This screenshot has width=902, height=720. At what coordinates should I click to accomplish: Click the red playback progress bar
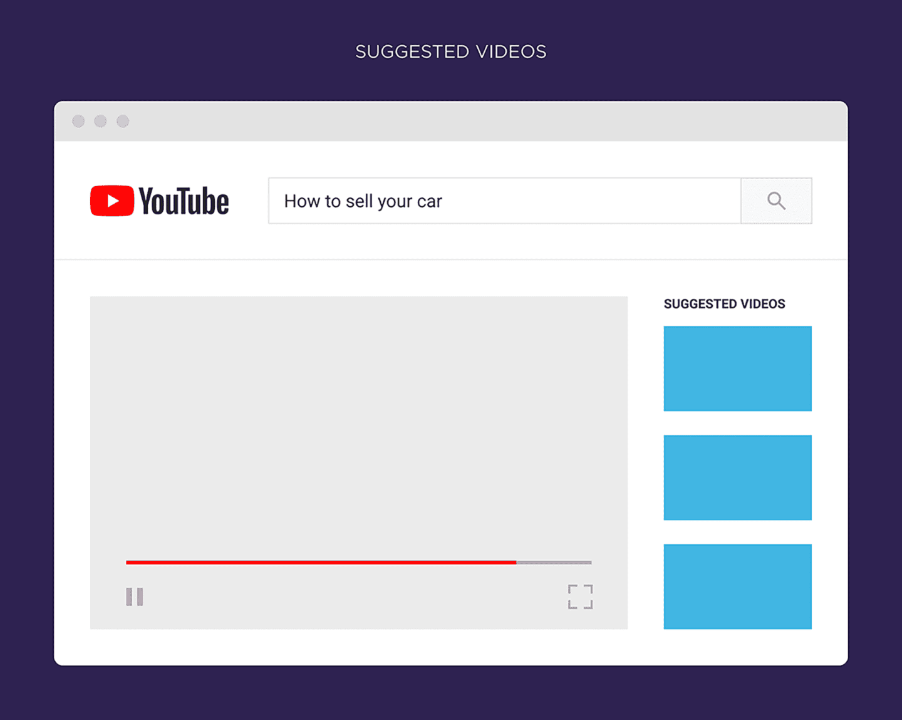click(313, 562)
